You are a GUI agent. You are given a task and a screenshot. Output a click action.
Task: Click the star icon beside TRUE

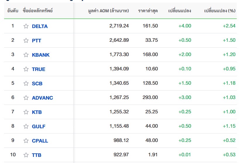[x=26, y=69]
